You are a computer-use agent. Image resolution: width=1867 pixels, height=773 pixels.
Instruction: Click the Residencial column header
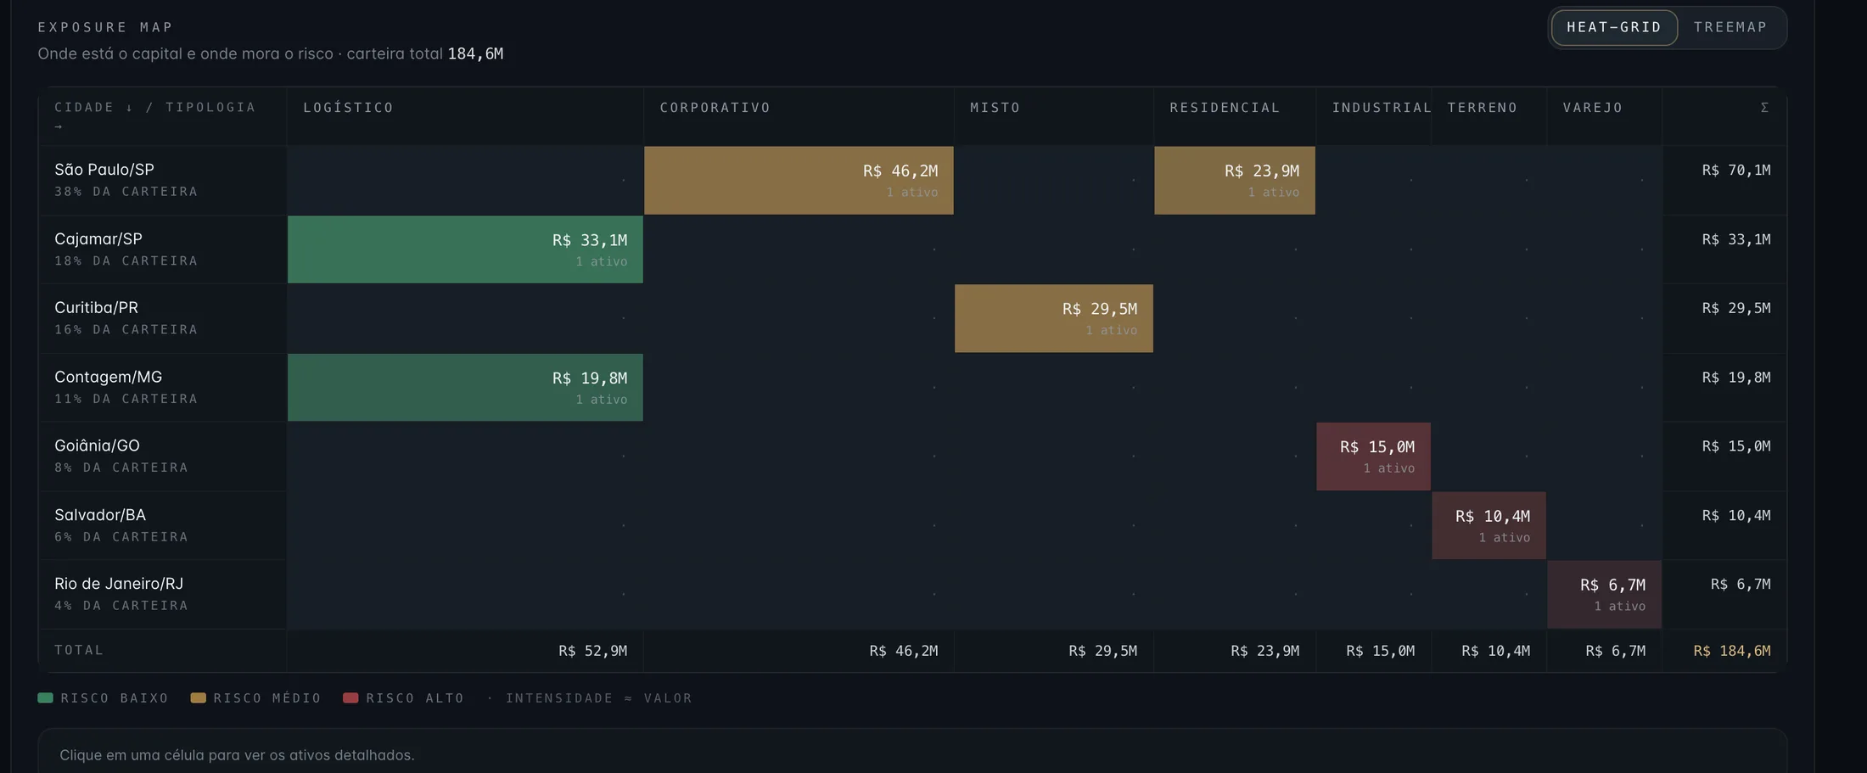pyautogui.click(x=1235, y=116)
